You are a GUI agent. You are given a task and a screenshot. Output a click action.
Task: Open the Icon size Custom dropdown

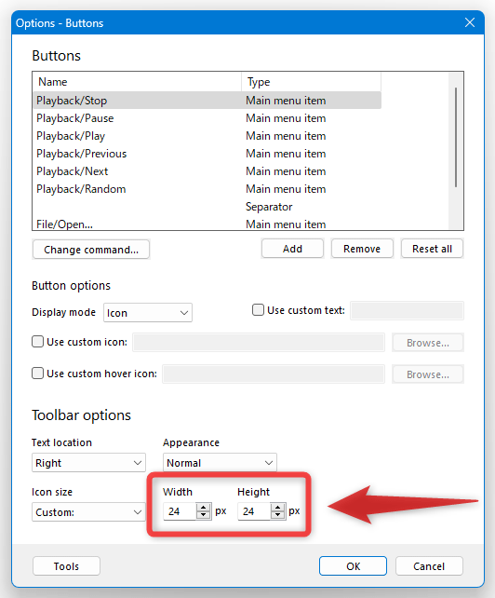tap(88, 511)
